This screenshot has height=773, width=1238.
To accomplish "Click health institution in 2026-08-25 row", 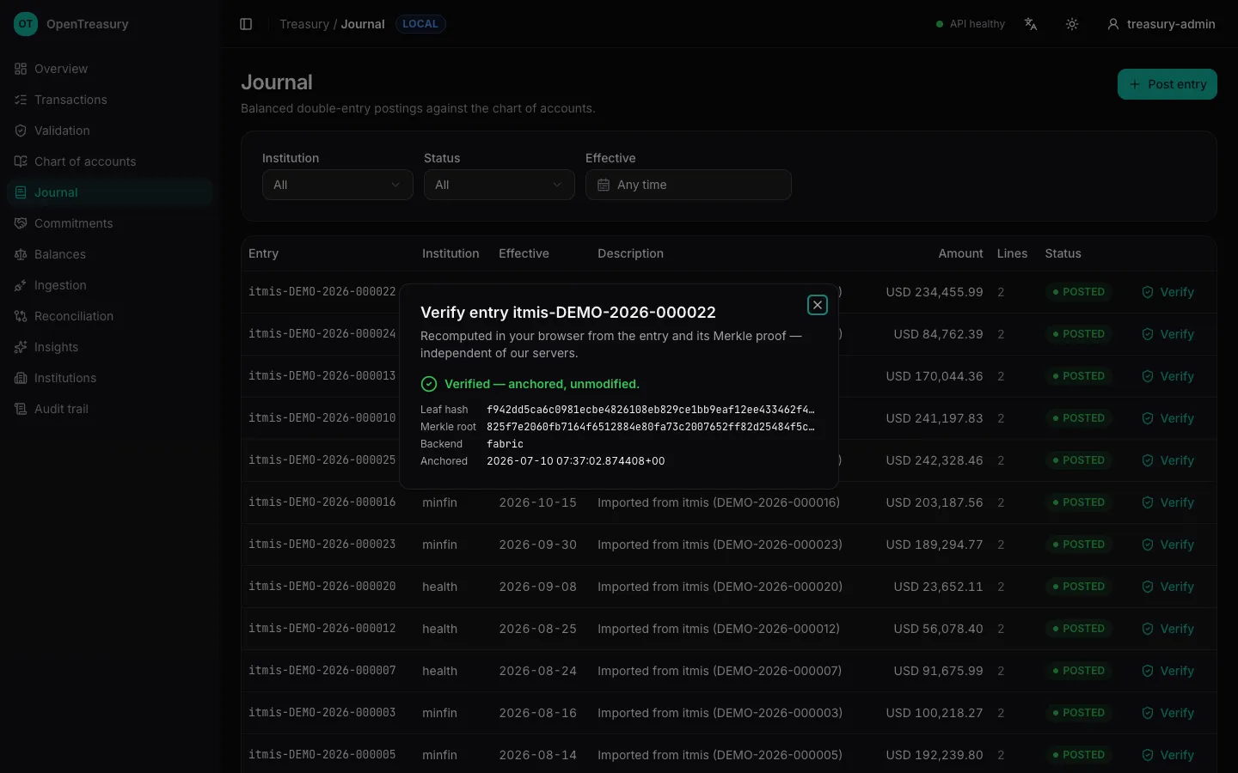I will (x=439, y=629).
